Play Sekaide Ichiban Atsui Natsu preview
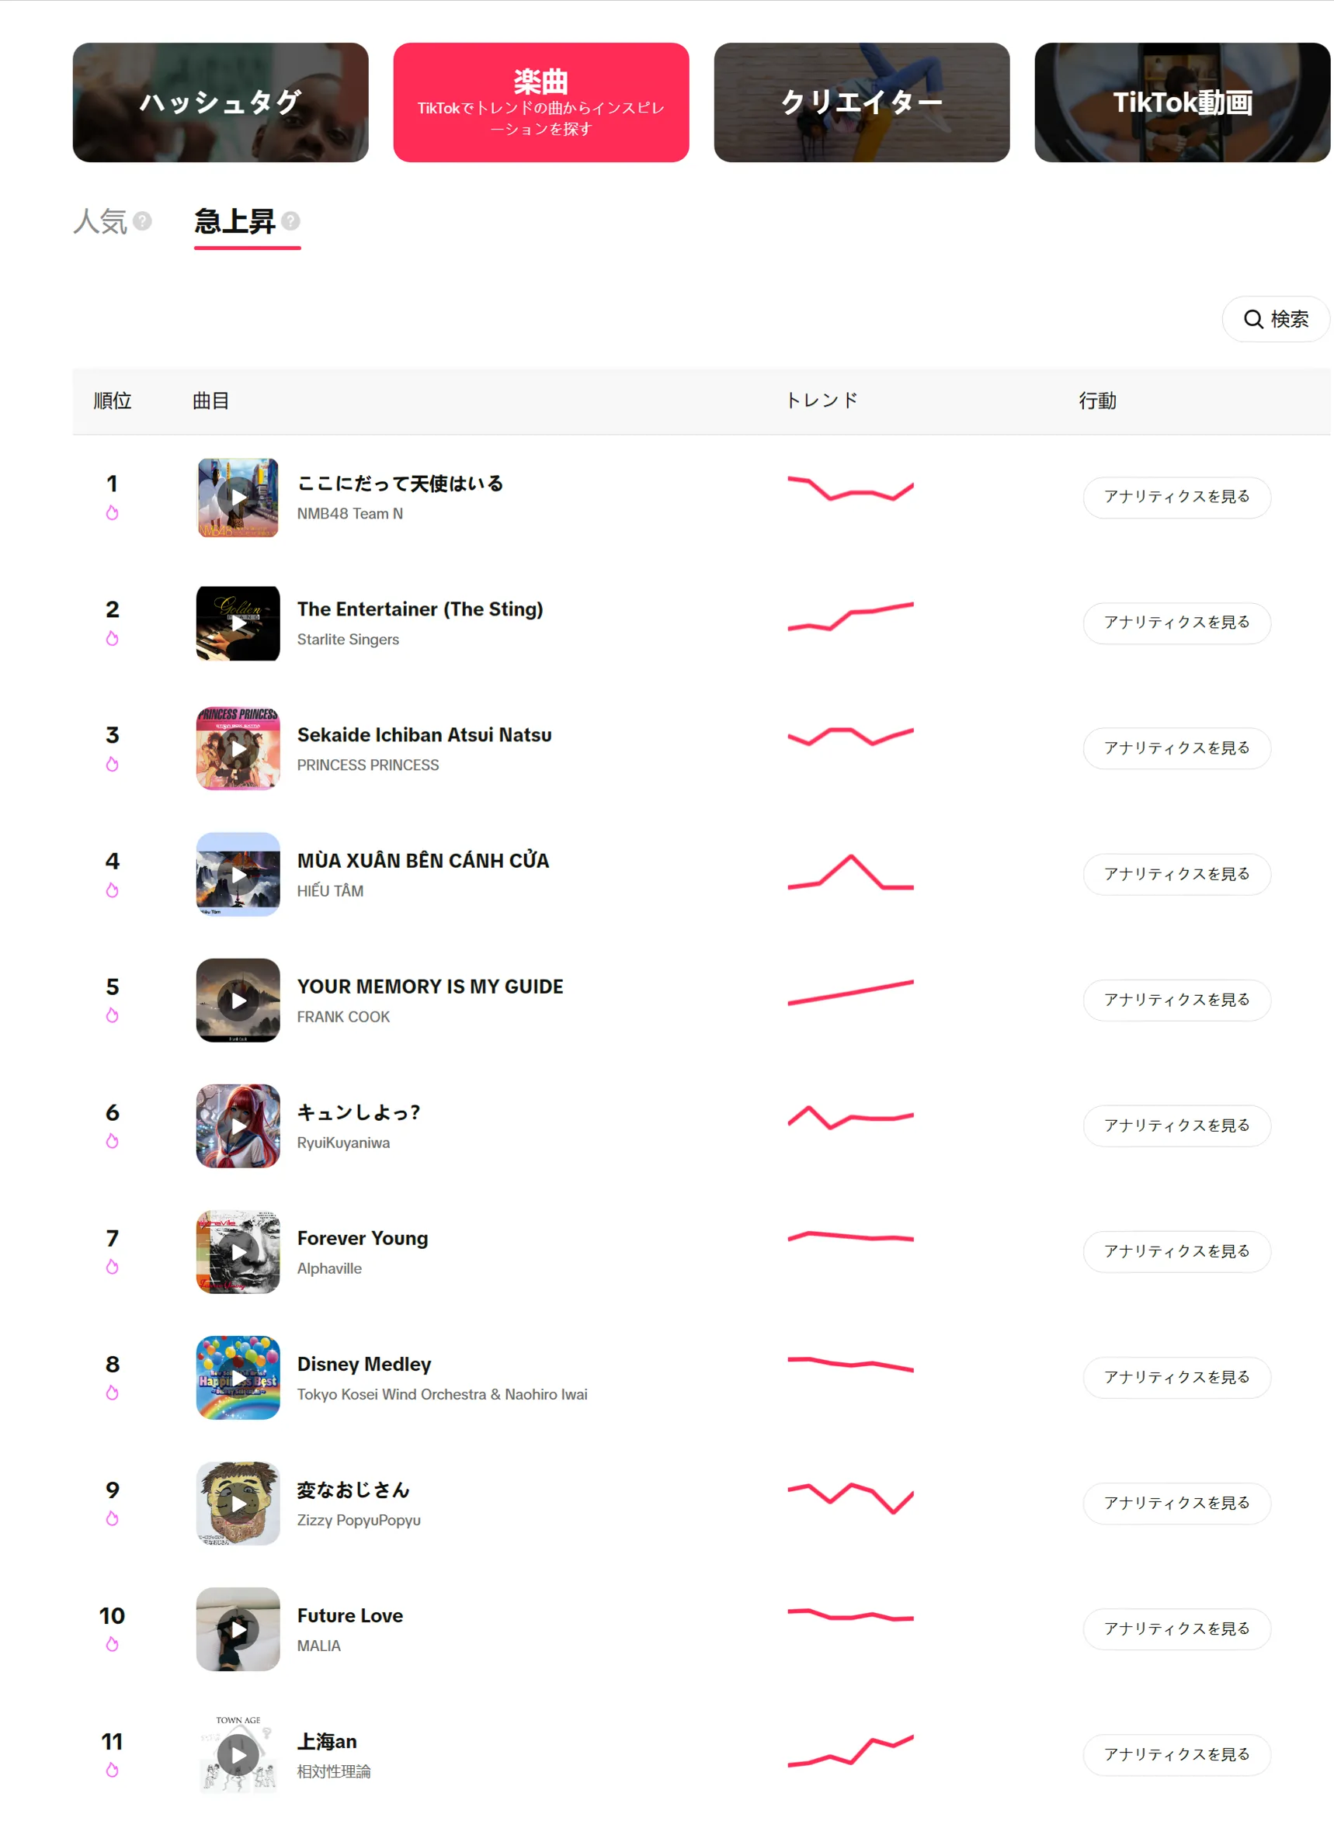Image resolution: width=1334 pixels, height=1821 pixels. [238, 749]
